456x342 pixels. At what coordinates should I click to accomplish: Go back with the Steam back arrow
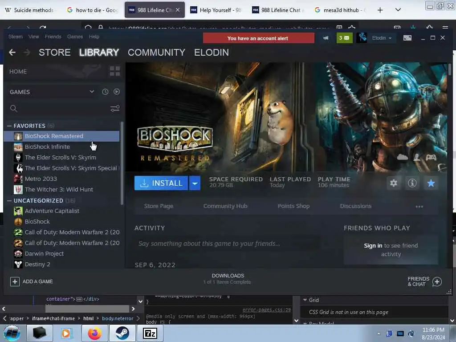(x=12, y=53)
